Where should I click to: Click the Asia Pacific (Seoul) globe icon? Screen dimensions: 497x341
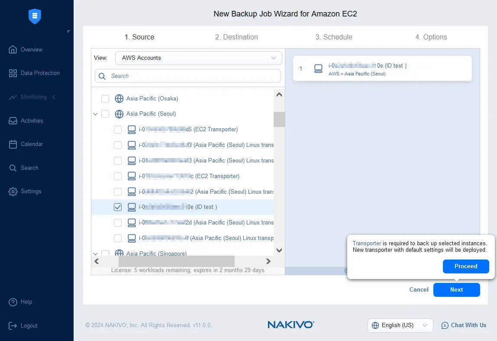119,114
